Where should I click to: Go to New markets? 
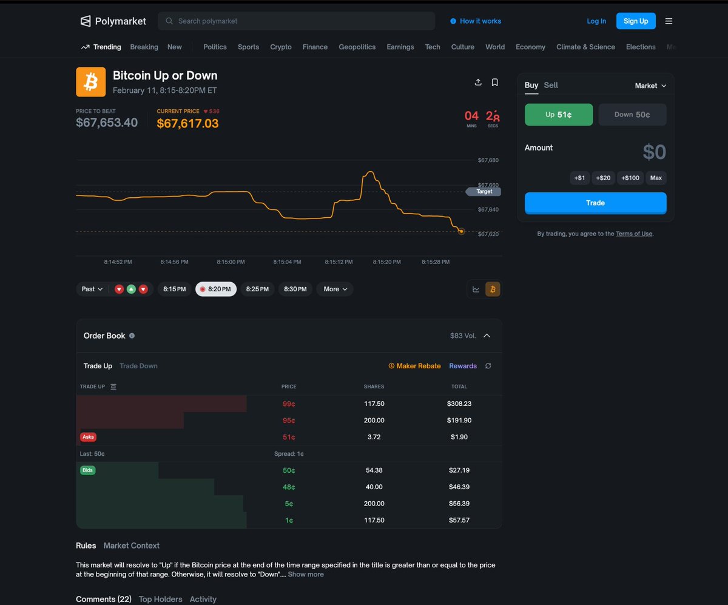[175, 47]
